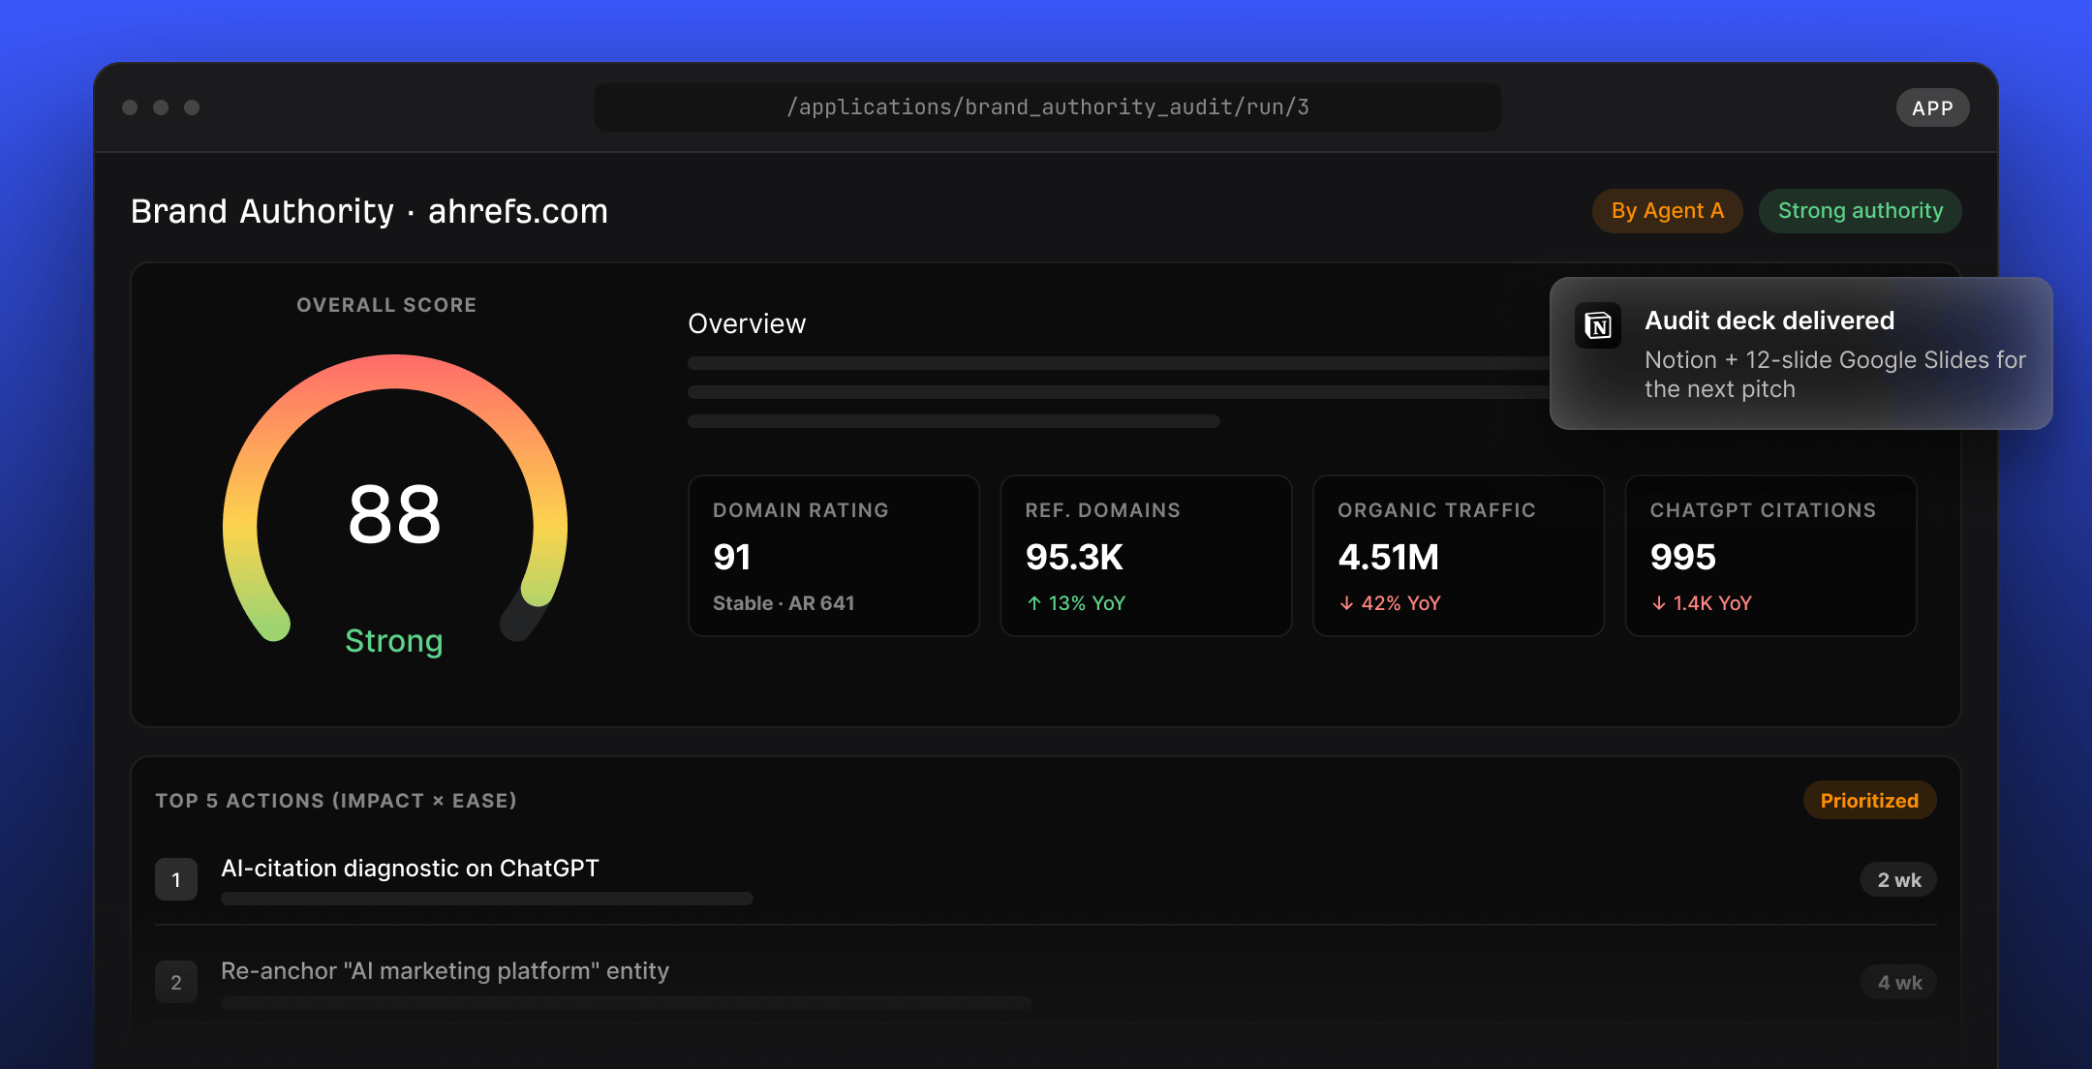Click the progress bar under Re-anchor entity action
Image resolution: width=2092 pixels, height=1069 pixels.
tap(626, 1003)
